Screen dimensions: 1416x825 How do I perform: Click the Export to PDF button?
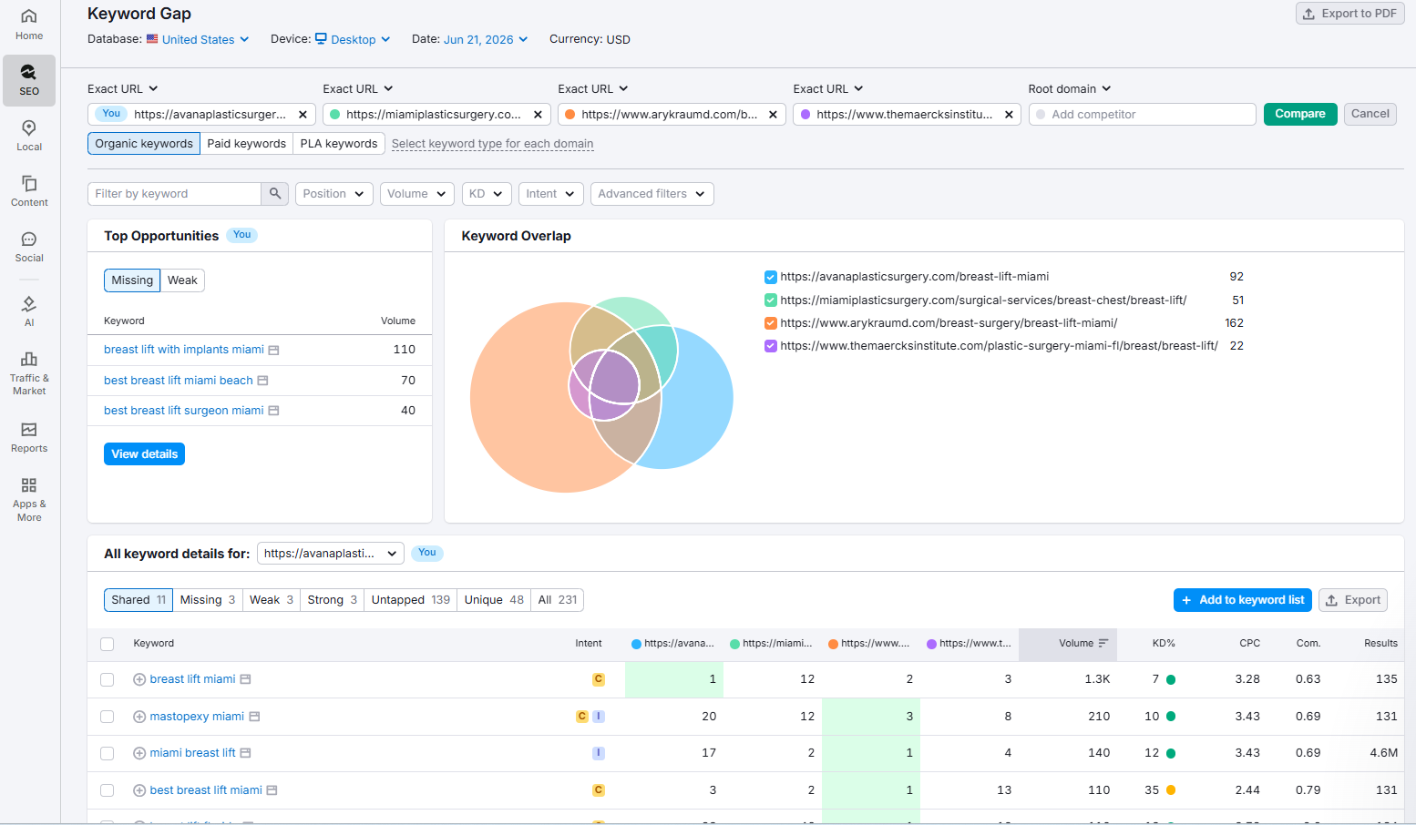(x=1349, y=14)
